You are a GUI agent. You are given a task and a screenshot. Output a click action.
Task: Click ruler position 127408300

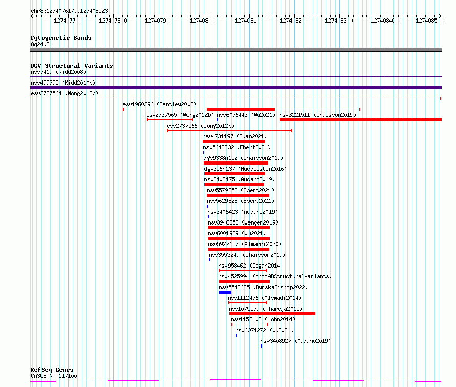point(339,21)
